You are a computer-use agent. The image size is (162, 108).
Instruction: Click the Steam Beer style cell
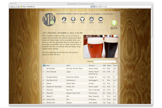(x=71, y=83)
